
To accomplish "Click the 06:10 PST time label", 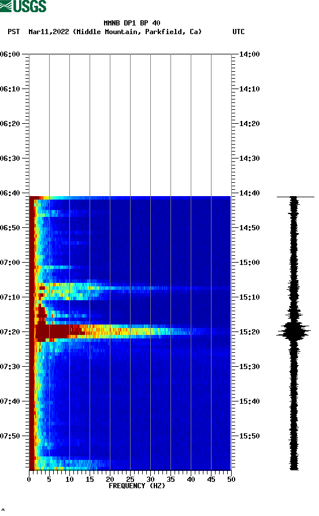I will [10, 89].
